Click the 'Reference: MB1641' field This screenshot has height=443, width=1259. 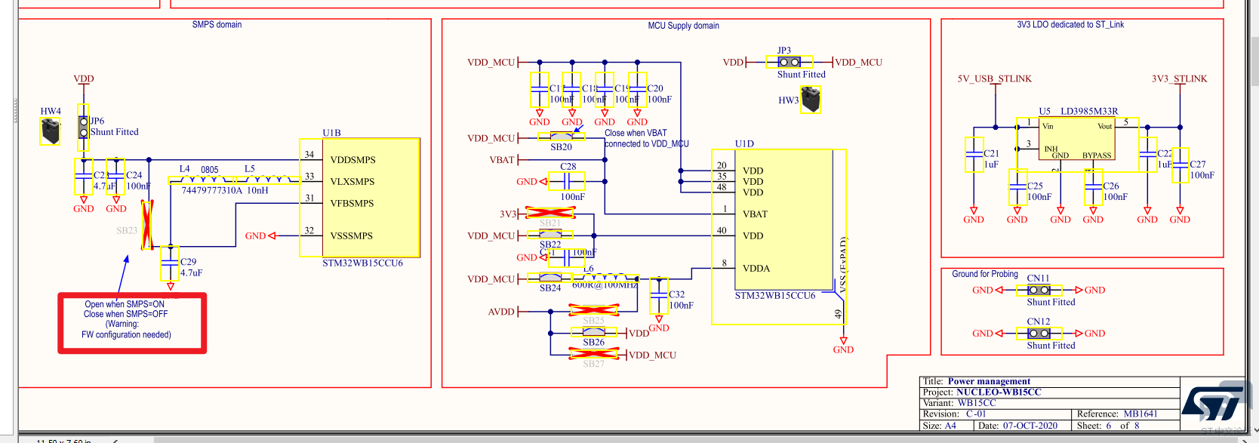[1125, 414]
